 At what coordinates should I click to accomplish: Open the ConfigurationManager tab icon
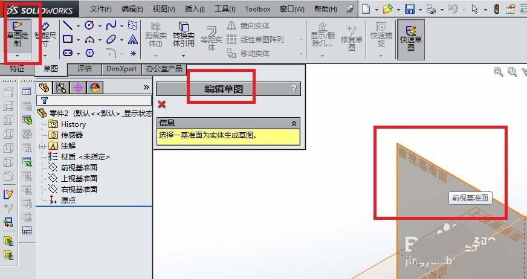[77, 88]
